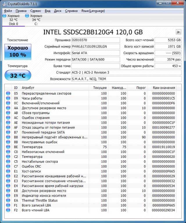Click the 5353 GB host reads value
This screenshot has height=223, width=186.
(x=168, y=40)
